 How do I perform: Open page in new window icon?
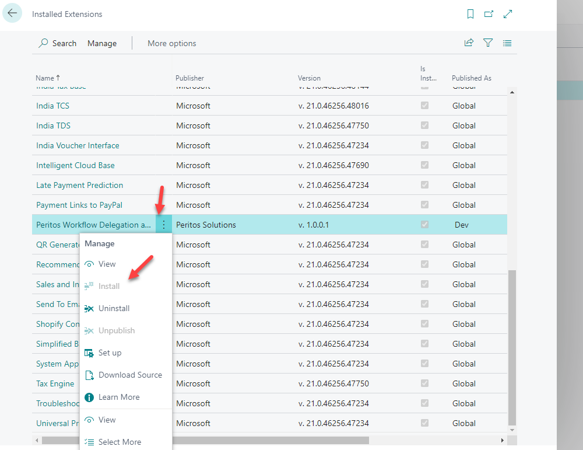(489, 14)
